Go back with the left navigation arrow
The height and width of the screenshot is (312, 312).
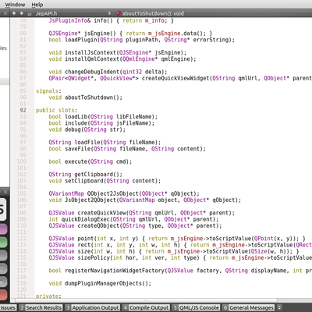[14, 13]
